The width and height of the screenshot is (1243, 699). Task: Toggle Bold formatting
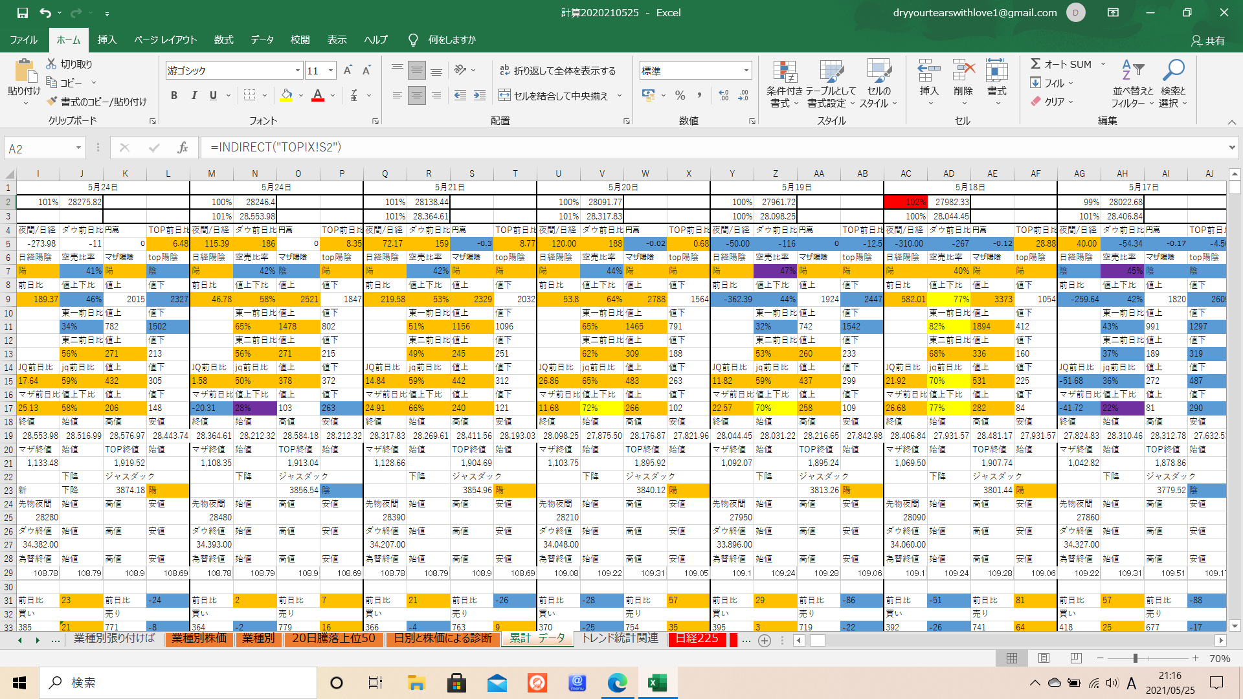[174, 96]
